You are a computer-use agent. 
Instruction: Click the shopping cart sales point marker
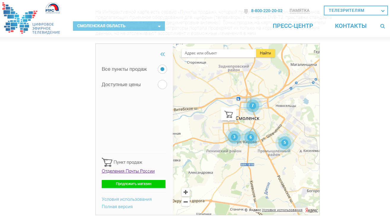[228, 114]
